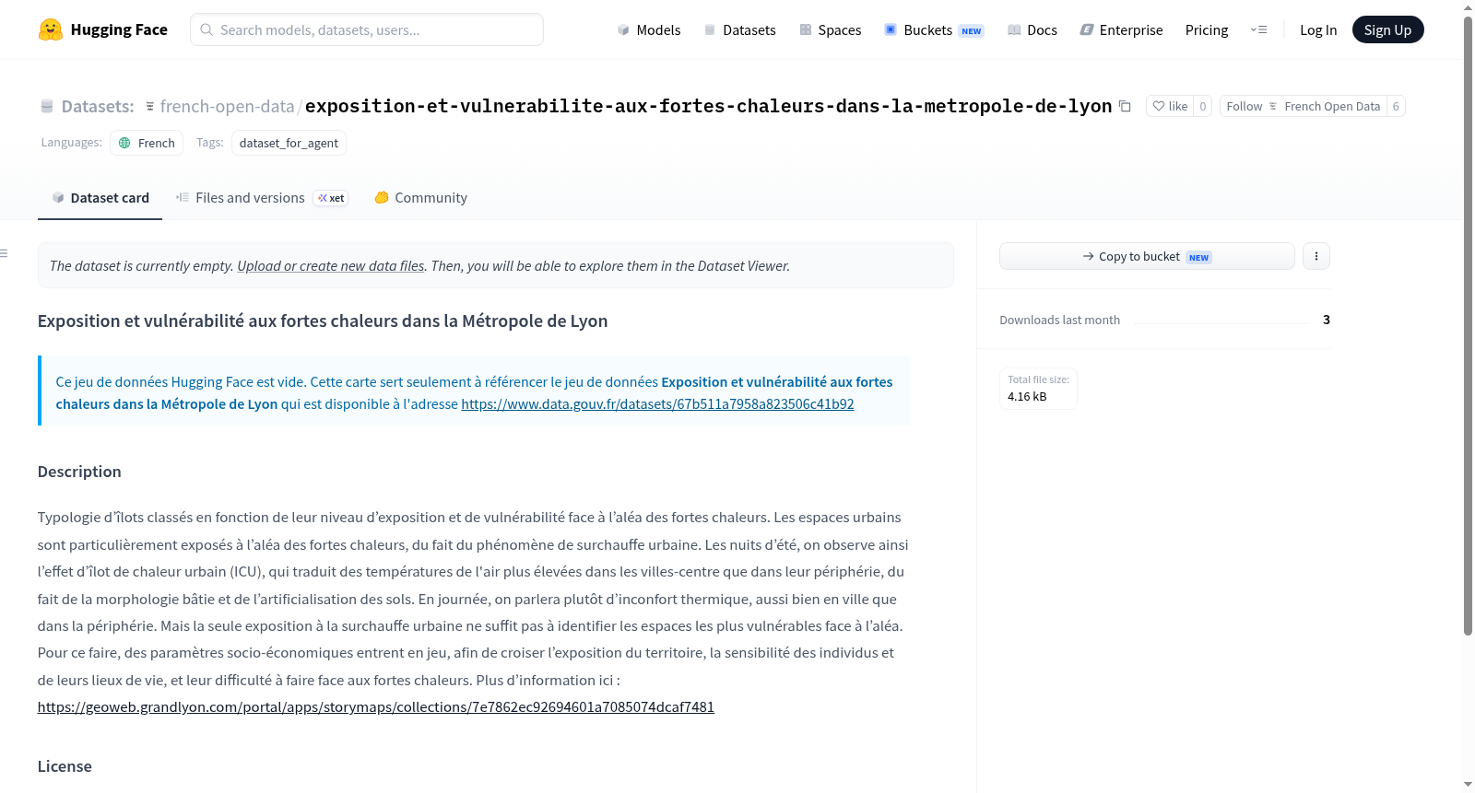Open Buckets in the top navigation
Screen dimensions: 1475x793
[934, 29]
